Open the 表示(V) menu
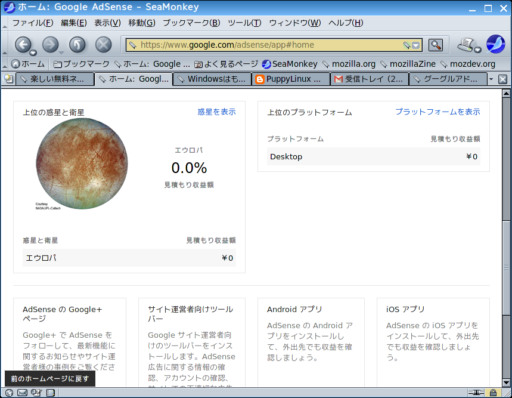This screenshot has height=398, width=512. (x=107, y=23)
